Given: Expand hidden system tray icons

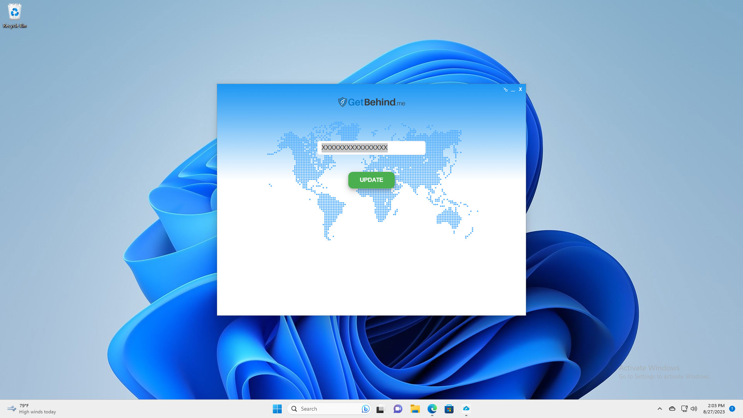Looking at the screenshot, I should tap(660, 409).
